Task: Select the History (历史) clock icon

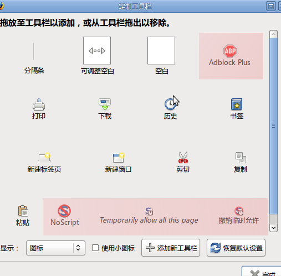Action: click(x=171, y=104)
